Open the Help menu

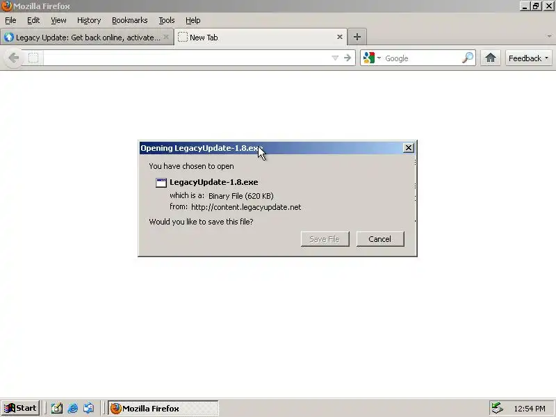point(193,20)
